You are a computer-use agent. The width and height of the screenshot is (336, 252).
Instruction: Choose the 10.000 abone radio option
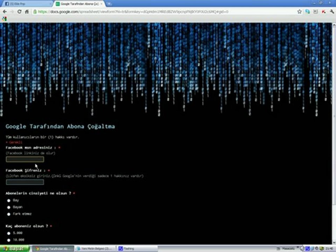tap(8, 240)
